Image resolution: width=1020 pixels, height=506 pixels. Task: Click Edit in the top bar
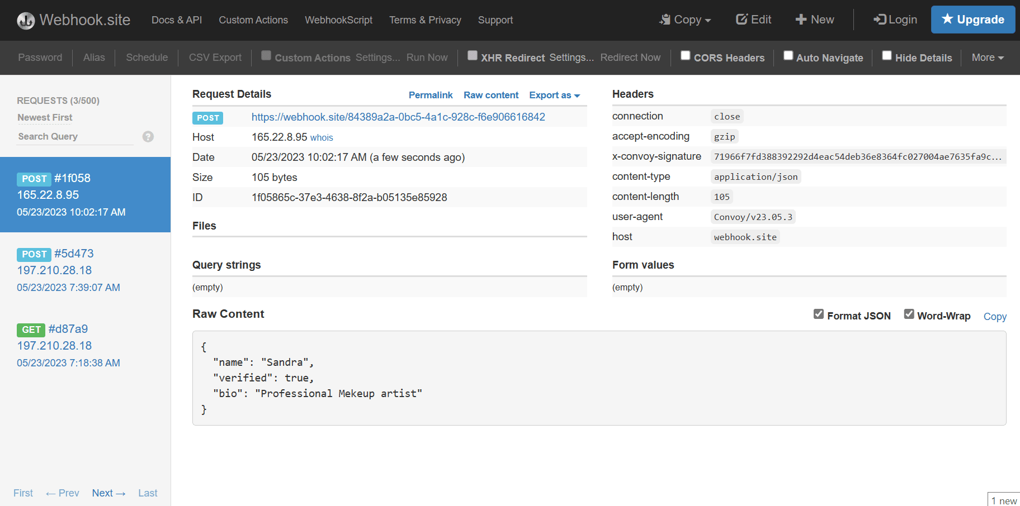753,20
